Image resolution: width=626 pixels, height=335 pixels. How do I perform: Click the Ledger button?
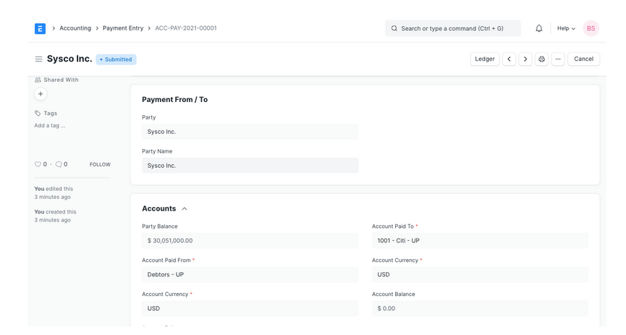coord(485,59)
